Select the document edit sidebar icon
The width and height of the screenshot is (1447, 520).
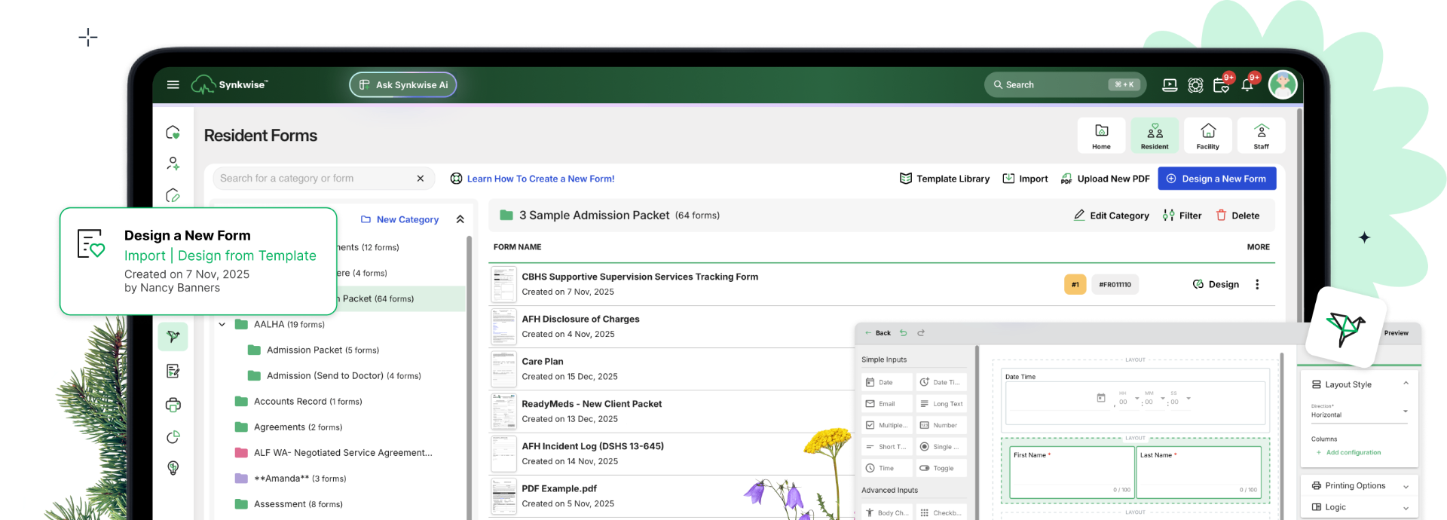[173, 371]
